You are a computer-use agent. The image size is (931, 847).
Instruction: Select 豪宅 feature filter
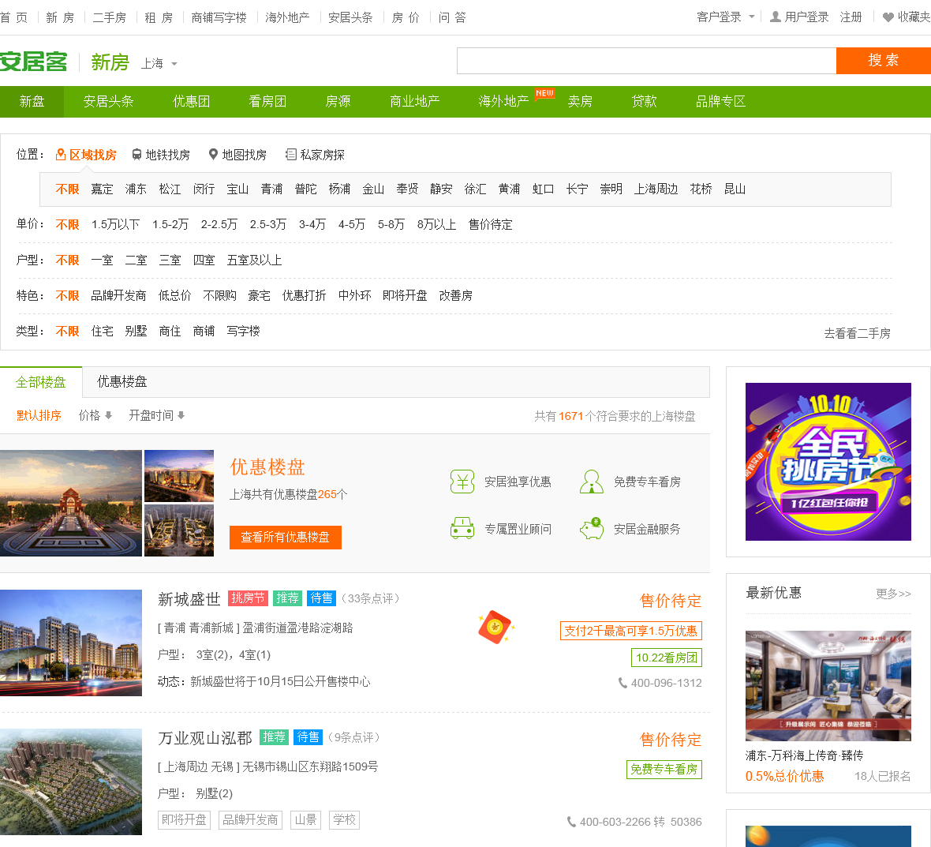coord(259,295)
